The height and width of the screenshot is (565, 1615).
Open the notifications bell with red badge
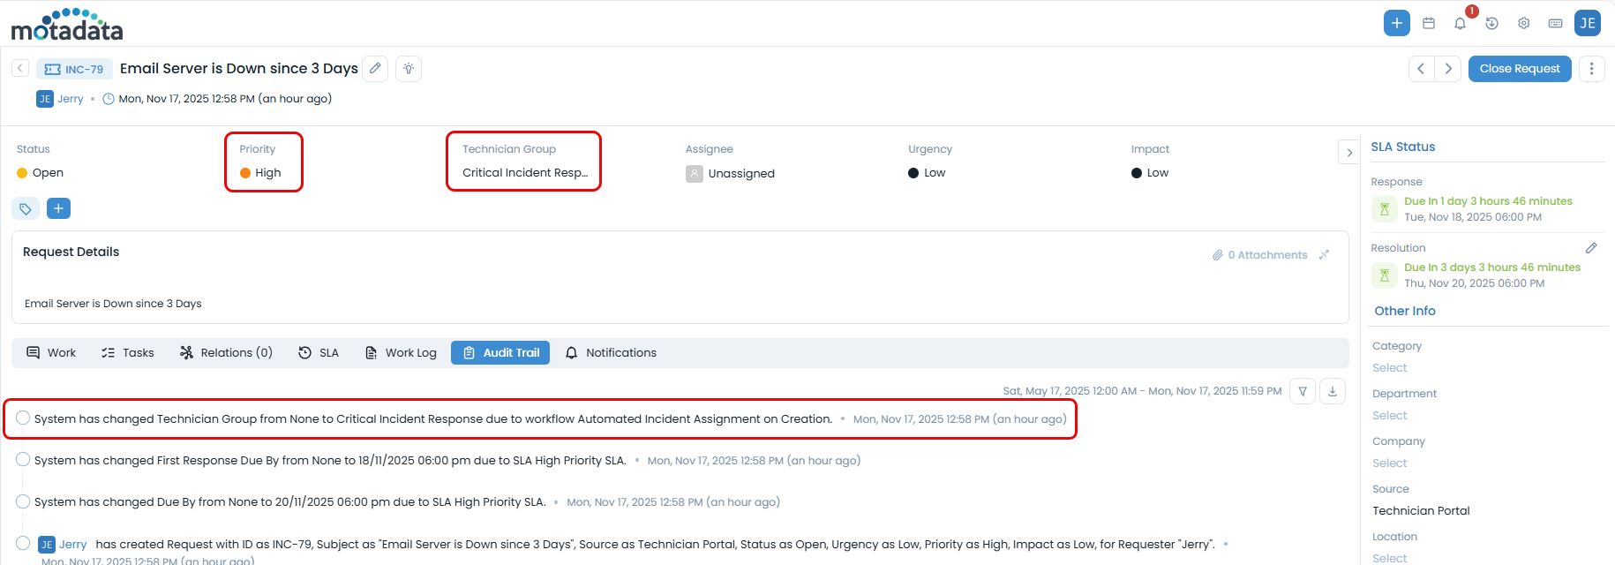tap(1460, 24)
